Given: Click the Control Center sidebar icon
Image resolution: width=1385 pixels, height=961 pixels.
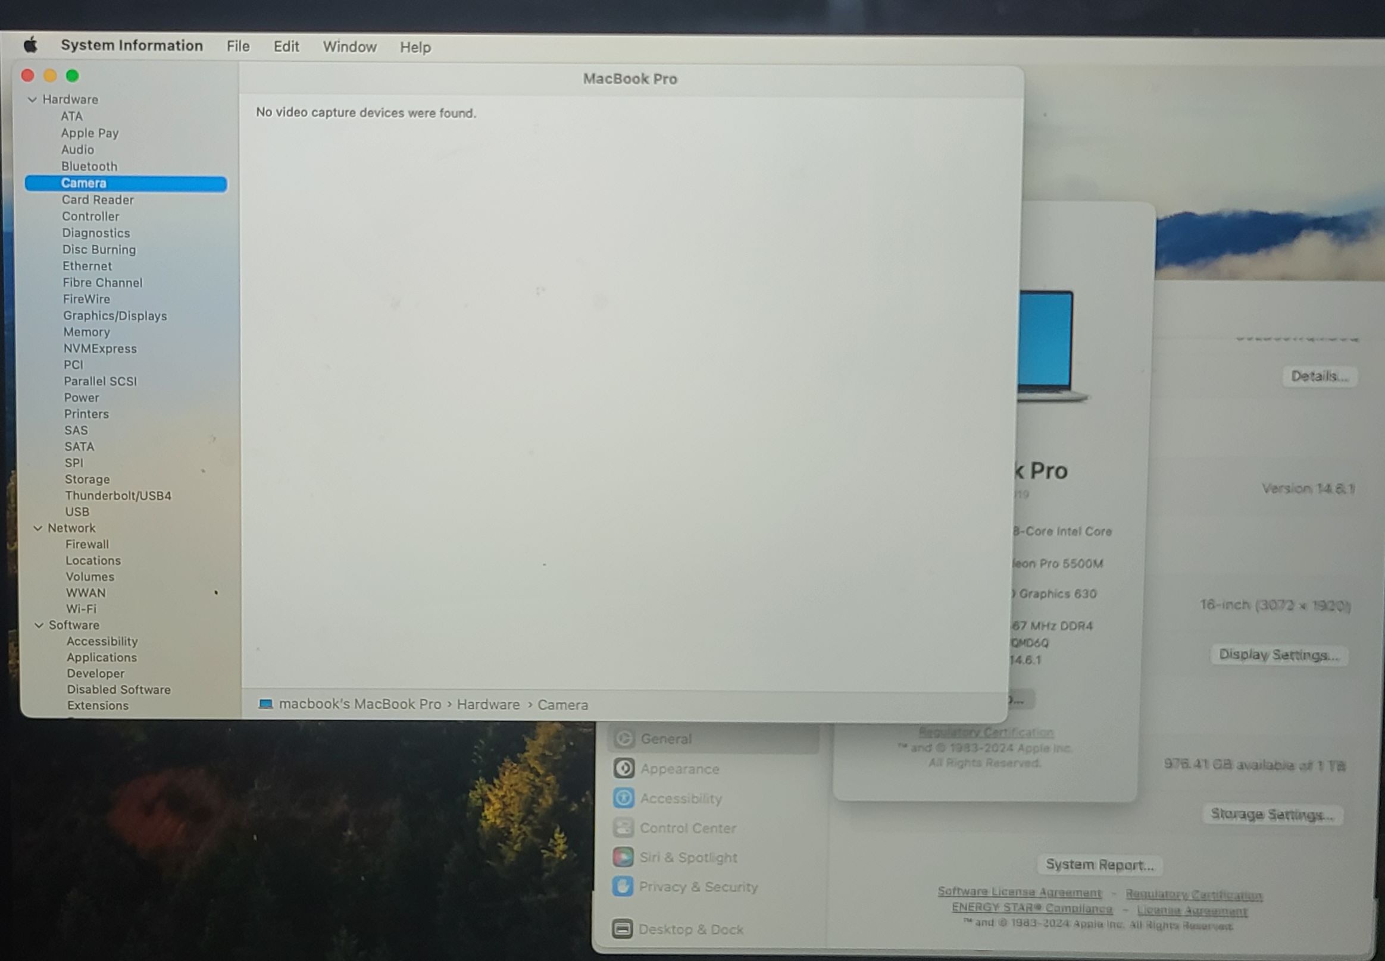Looking at the screenshot, I should [623, 827].
